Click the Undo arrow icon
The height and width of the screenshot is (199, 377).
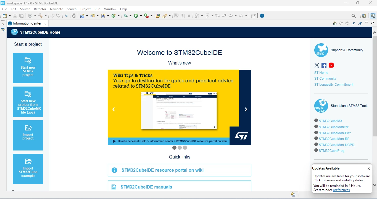click(52, 16)
